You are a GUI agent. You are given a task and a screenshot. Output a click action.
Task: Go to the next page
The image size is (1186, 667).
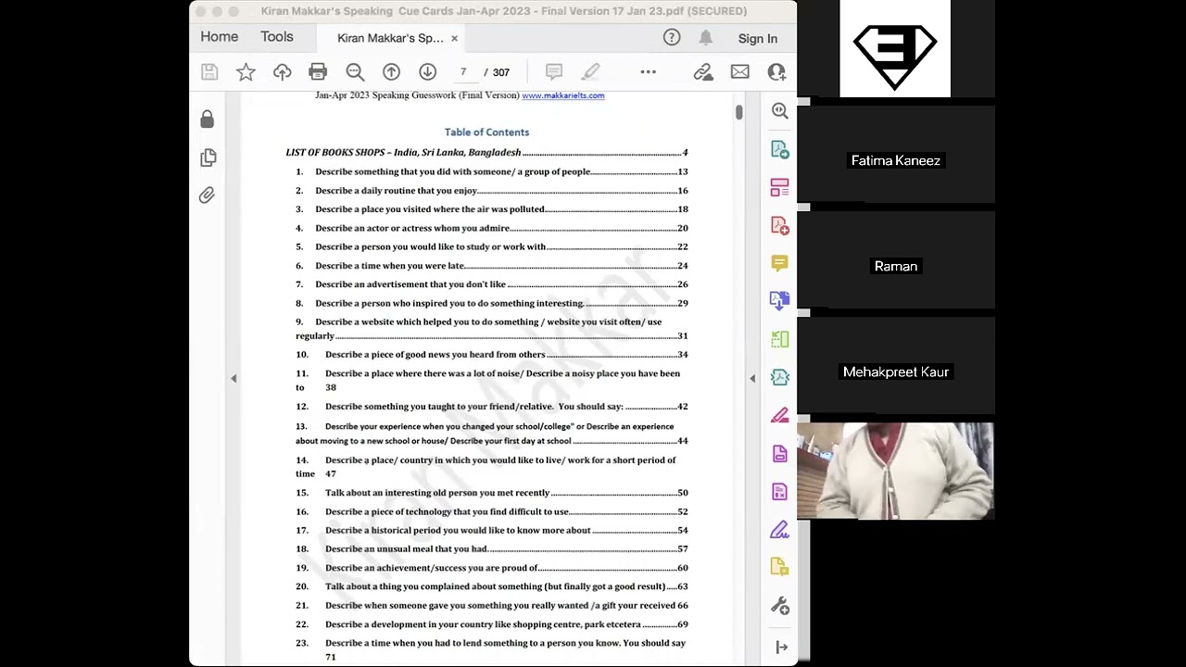click(427, 72)
